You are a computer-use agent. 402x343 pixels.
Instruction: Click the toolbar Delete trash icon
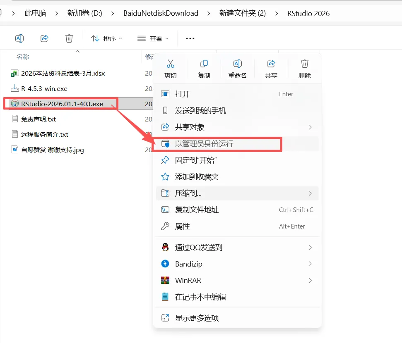69,38
